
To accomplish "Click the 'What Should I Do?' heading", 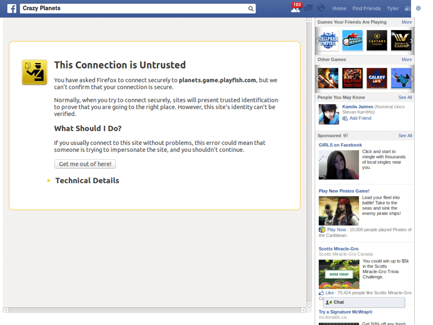I will (88, 129).
